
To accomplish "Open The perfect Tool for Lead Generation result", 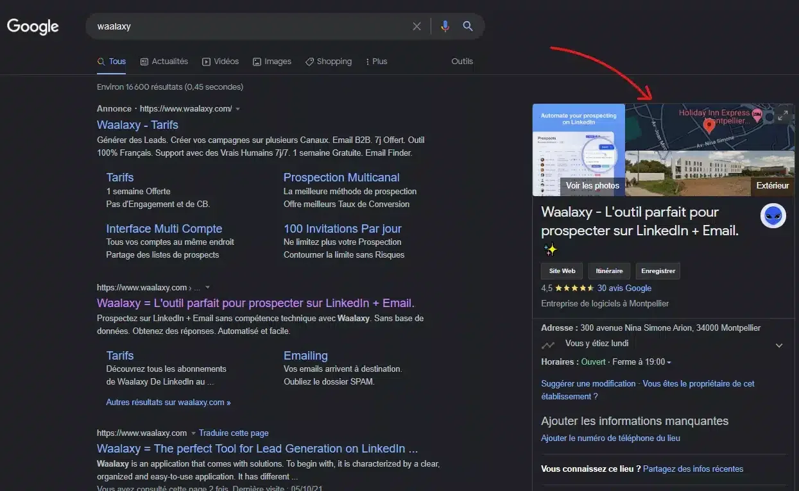I will coord(257,449).
